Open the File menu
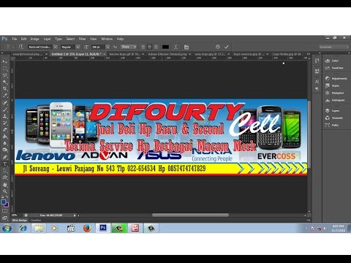Image resolution: width=351 pixels, height=263 pixels. [x=15, y=39]
